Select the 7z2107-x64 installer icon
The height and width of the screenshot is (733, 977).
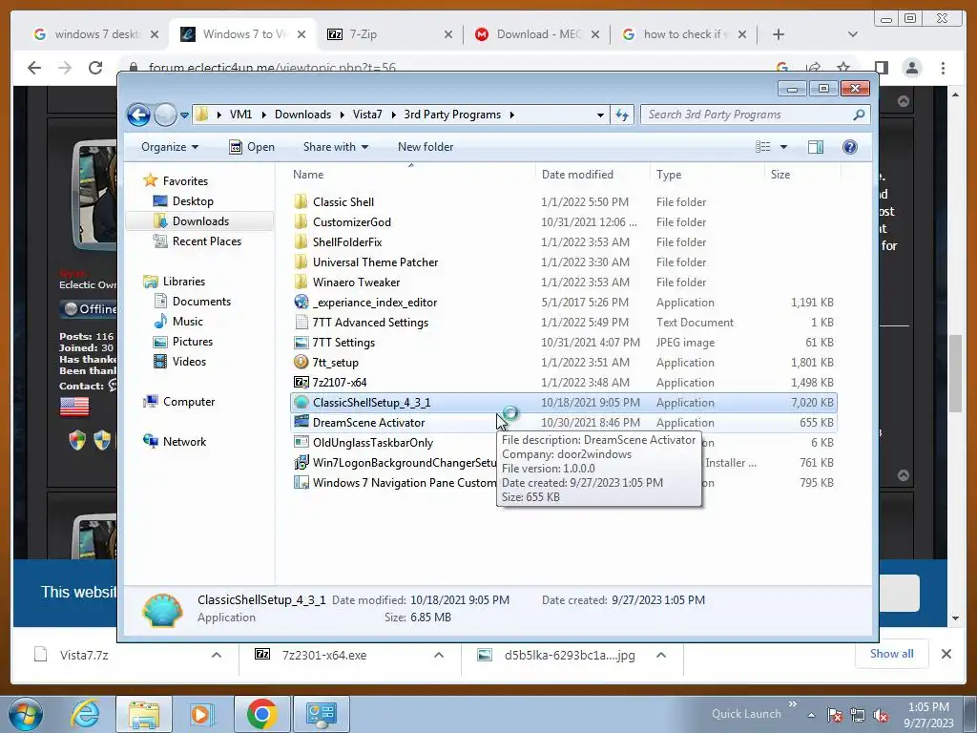[x=301, y=382]
